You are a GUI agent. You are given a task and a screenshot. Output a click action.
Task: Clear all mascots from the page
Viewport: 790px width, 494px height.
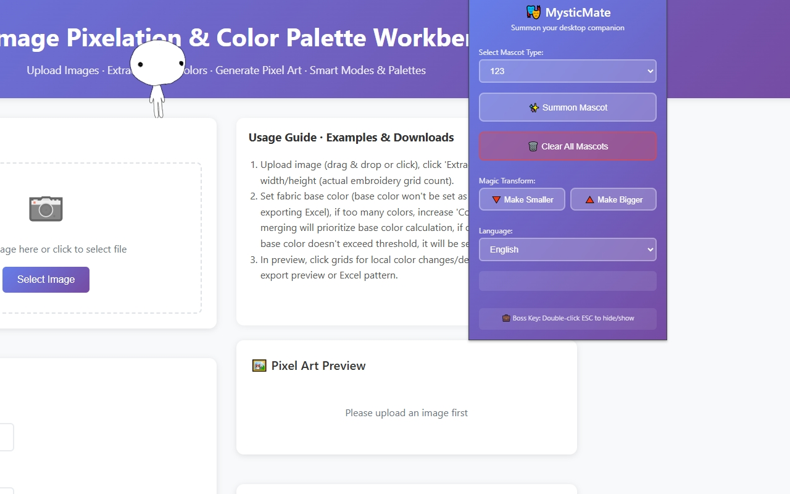(568, 146)
